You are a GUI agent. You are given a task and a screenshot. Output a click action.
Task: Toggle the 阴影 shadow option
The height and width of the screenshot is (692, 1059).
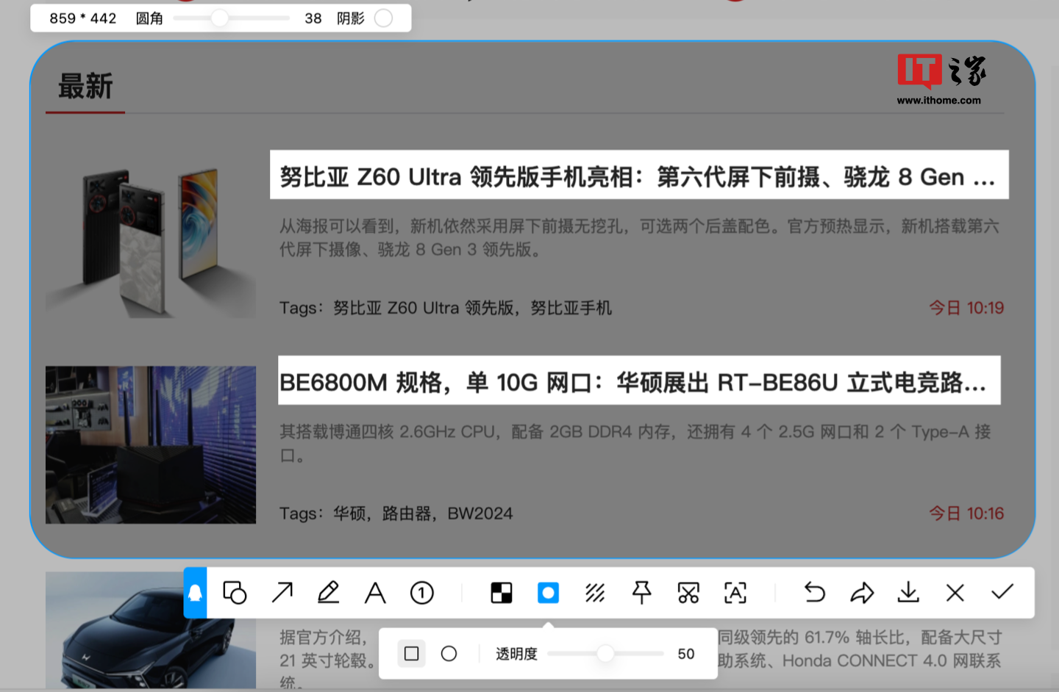point(384,18)
